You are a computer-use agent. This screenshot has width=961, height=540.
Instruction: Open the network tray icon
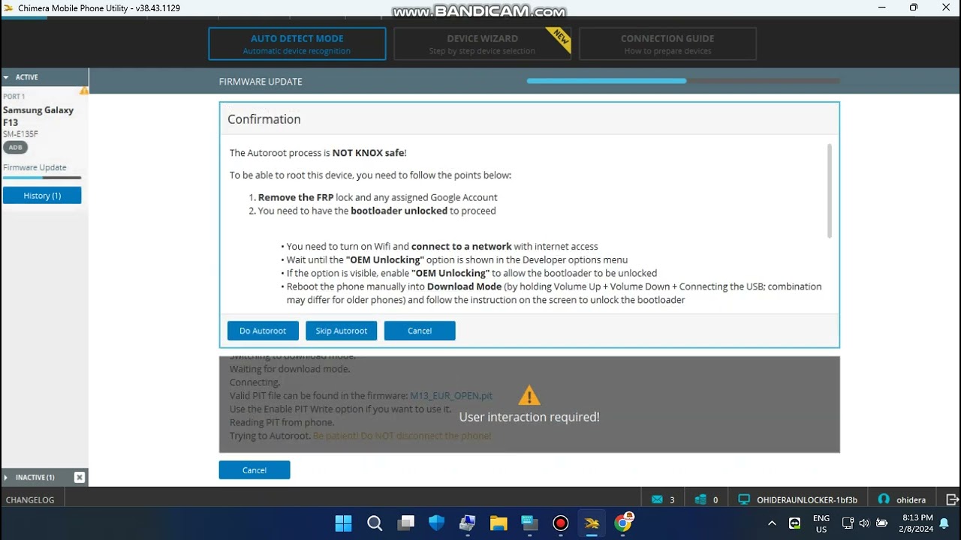848,523
